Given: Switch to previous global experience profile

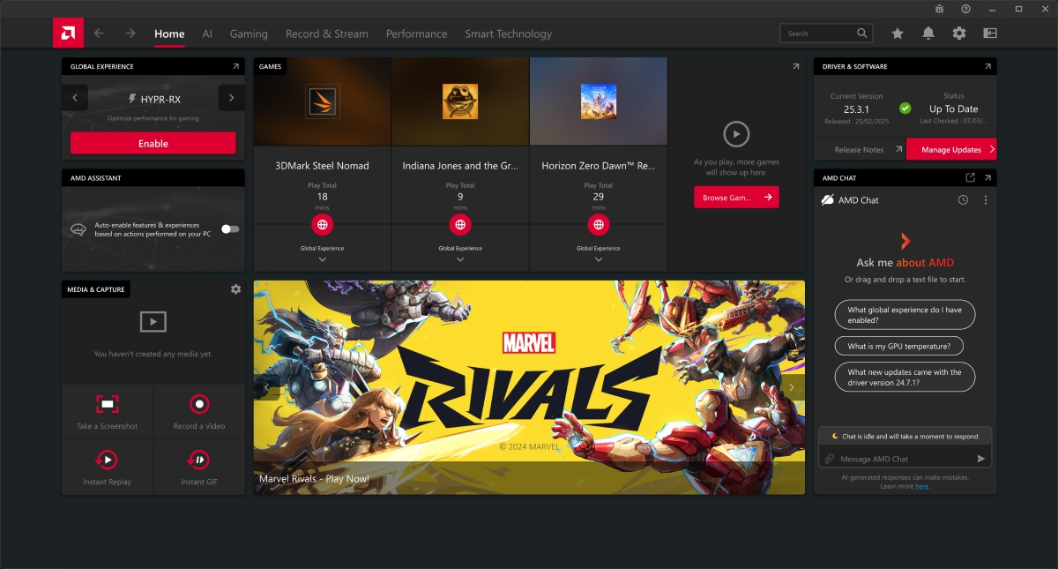Looking at the screenshot, I should point(75,98).
